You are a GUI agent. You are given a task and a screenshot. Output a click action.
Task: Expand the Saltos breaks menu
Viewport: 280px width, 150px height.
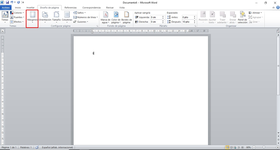[80, 13]
